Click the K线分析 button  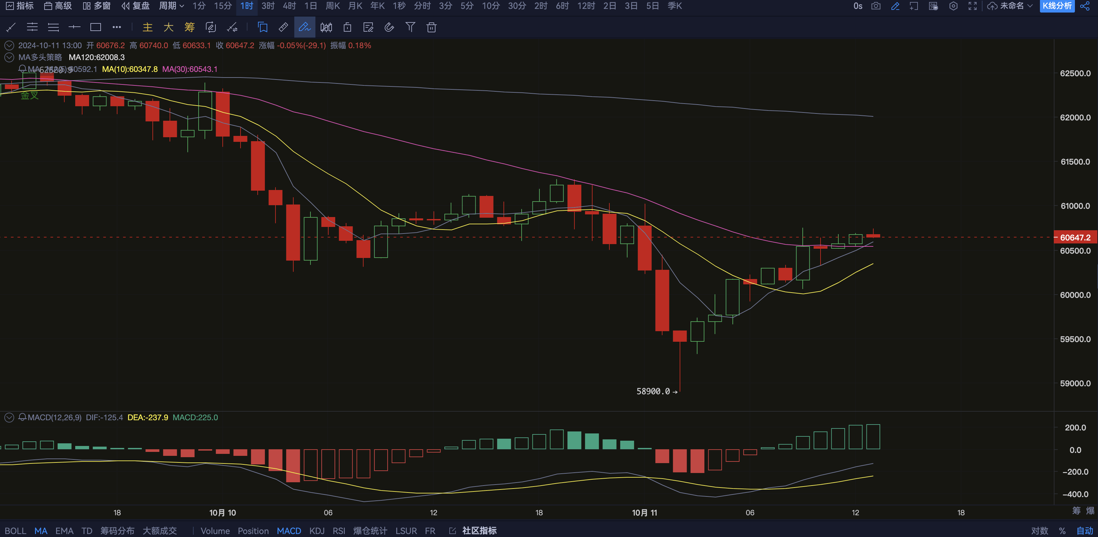click(1057, 6)
